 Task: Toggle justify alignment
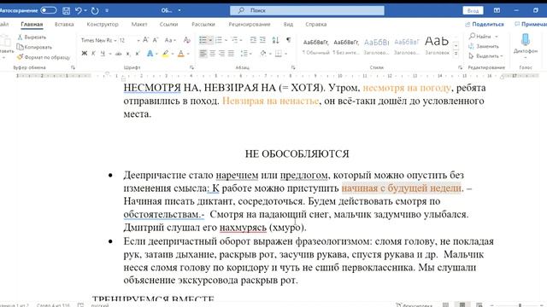pos(231,54)
